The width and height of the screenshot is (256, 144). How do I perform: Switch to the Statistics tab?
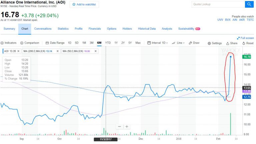63,29
